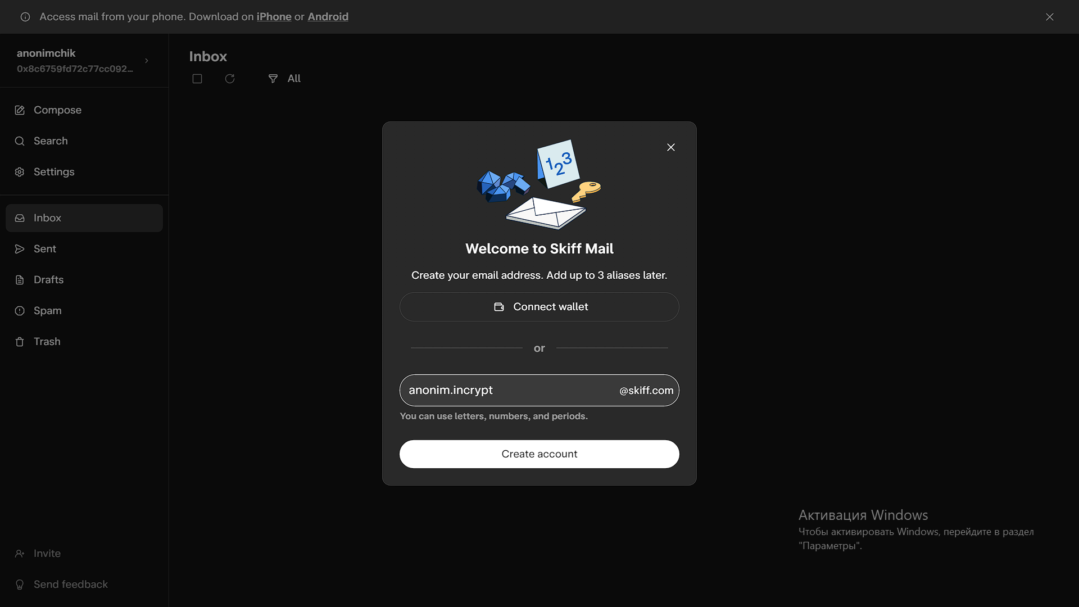Enable the refresh inbox toggle button
The height and width of the screenshot is (607, 1079).
(x=230, y=79)
